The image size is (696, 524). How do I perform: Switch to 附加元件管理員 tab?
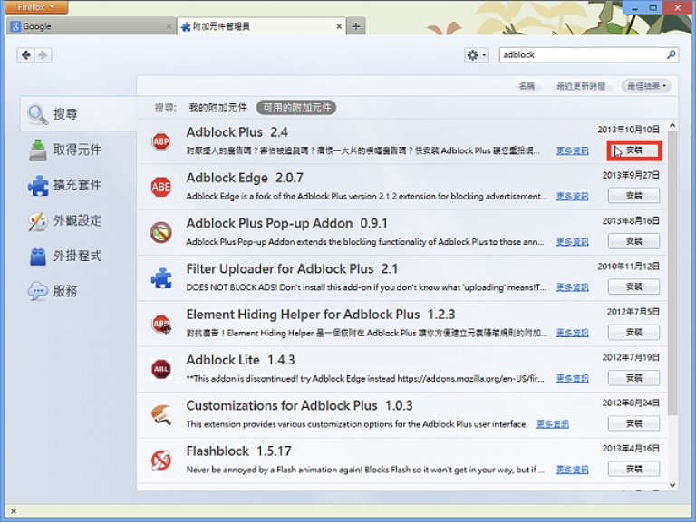[x=261, y=26]
